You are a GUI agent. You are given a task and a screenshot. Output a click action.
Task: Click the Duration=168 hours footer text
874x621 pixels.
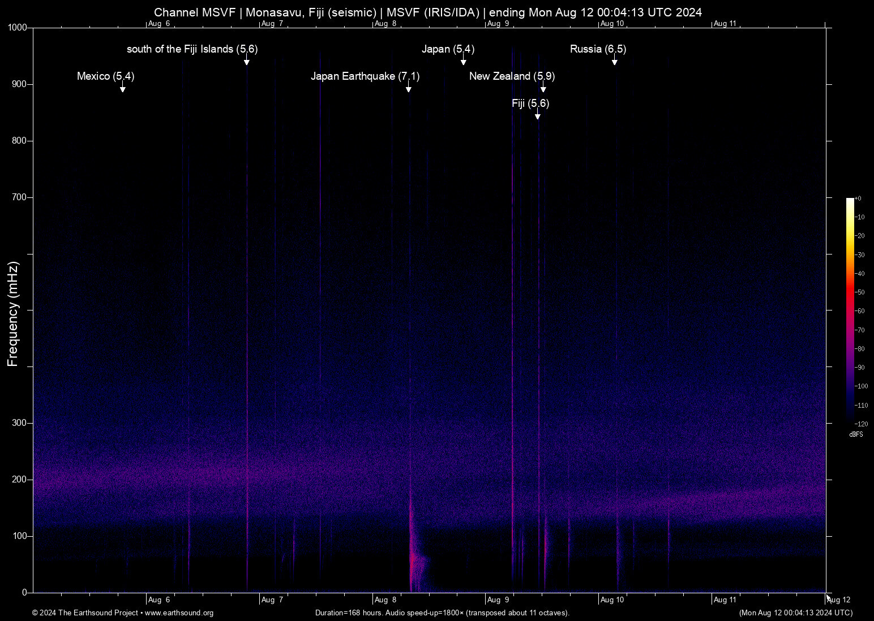[442, 613]
